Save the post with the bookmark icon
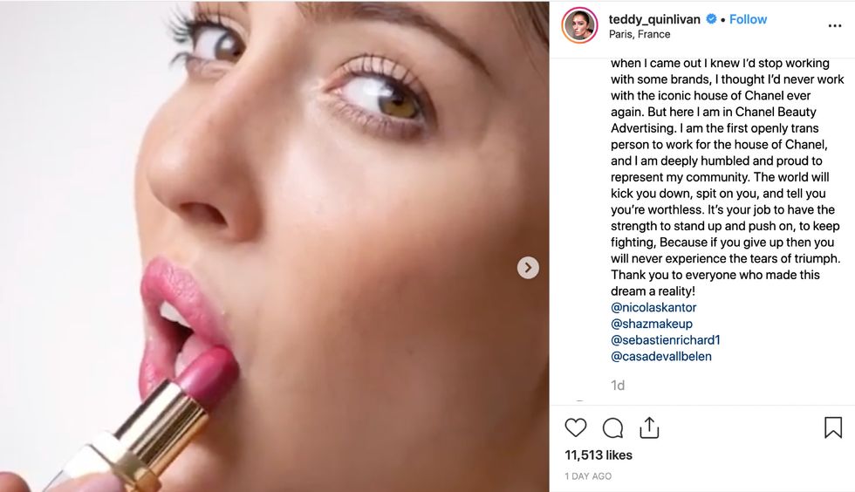The height and width of the screenshot is (492, 855). 833,427
